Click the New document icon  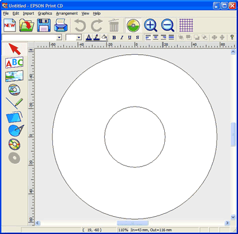(x=10, y=25)
